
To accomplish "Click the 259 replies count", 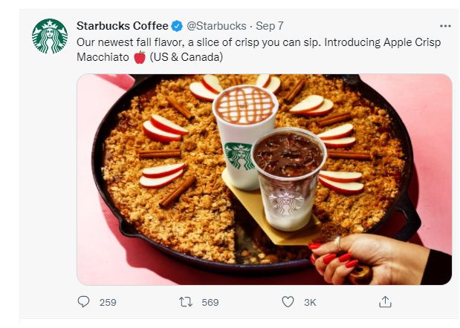I will [108, 303].
